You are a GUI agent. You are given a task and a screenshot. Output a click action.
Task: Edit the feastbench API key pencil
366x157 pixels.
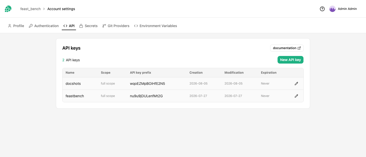(x=296, y=96)
